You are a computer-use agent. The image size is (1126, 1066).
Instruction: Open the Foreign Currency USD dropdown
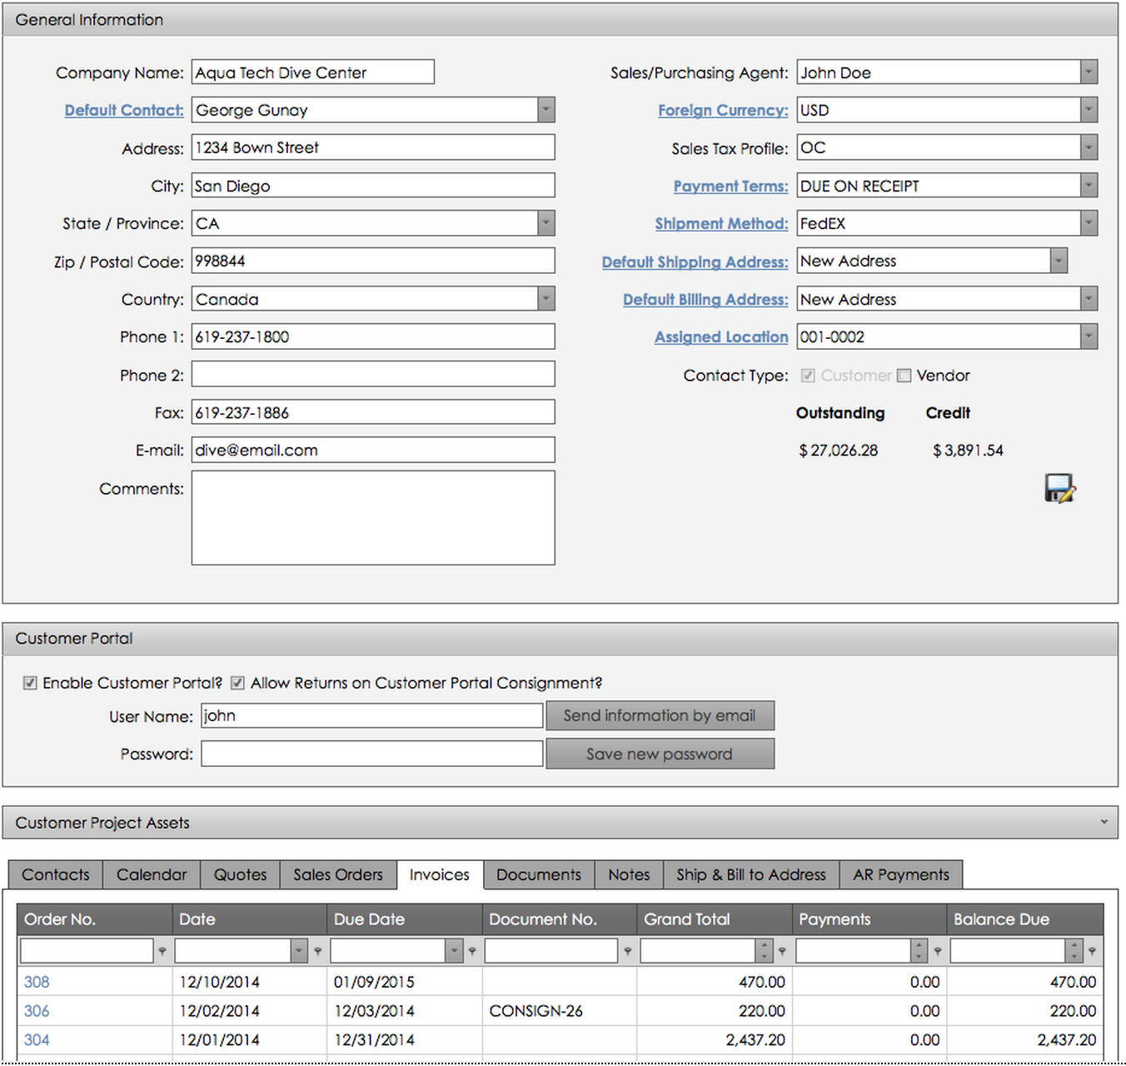(1089, 110)
